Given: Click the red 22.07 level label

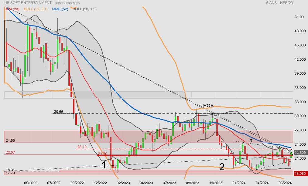Looking at the screenshot, I should tap(10, 152).
